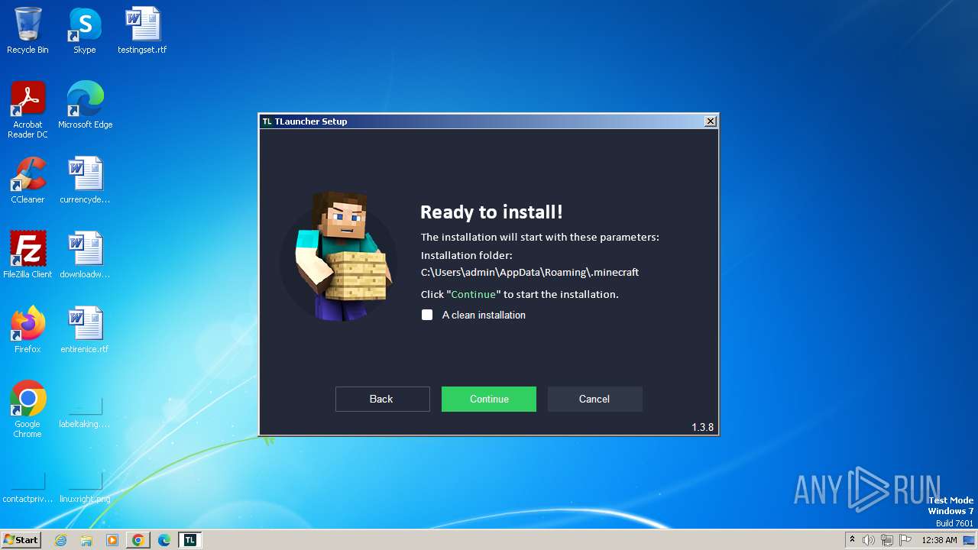This screenshot has height=550, width=978.
Task: Open the entirenice.rtf document icon
Action: point(85,330)
